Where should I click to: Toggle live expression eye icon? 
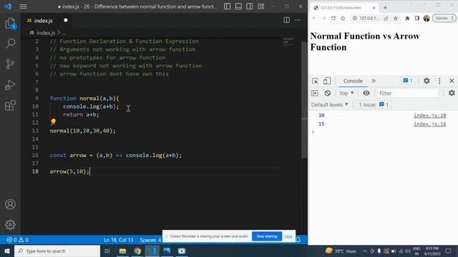coord(366,93)
